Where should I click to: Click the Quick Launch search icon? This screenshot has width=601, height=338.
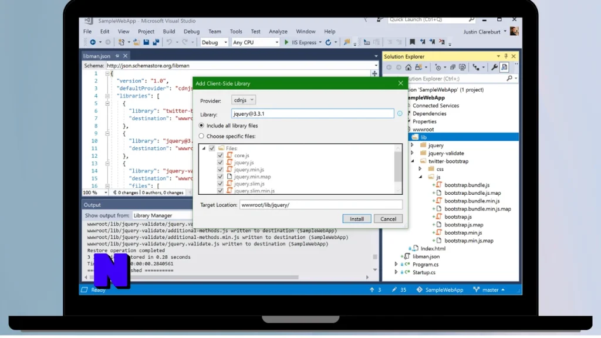point(471,19)
